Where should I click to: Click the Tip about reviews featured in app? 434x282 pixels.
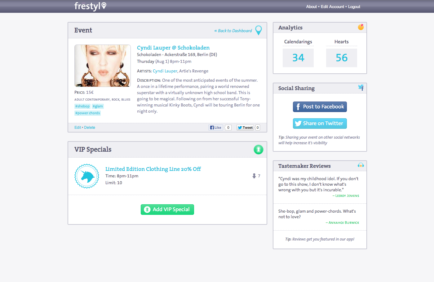click(x=320, y=239)
